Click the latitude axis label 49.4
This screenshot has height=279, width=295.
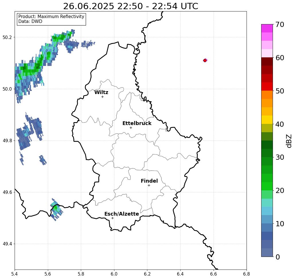7,244
